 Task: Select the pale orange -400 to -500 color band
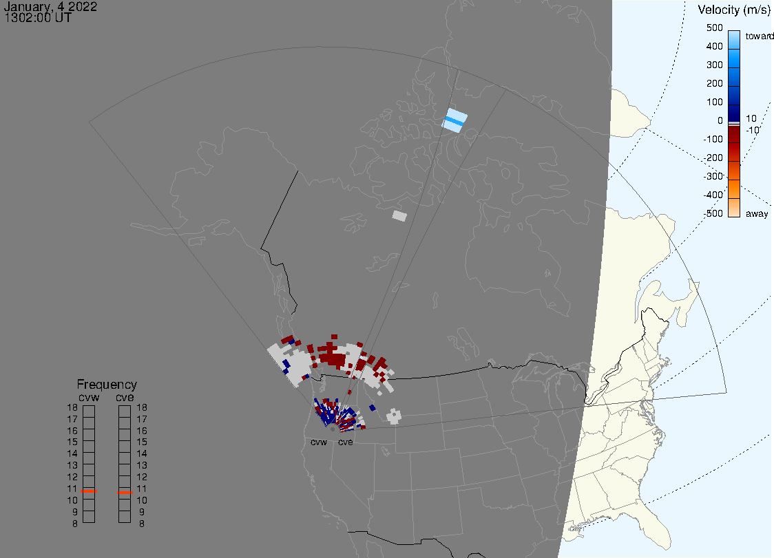734,208
